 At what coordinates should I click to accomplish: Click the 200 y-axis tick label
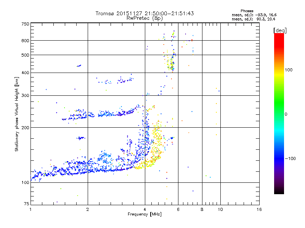click(25, 128)
